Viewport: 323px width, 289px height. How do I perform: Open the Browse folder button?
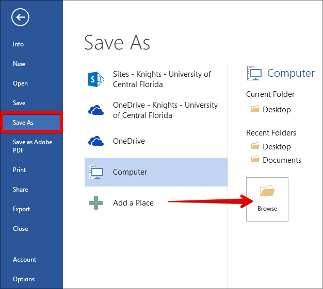267,199
